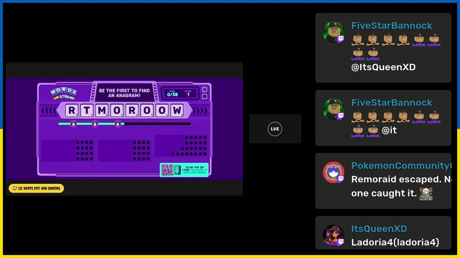Click the Level 1 indicator
Screen dimensions: 460x258
[188, 93]
